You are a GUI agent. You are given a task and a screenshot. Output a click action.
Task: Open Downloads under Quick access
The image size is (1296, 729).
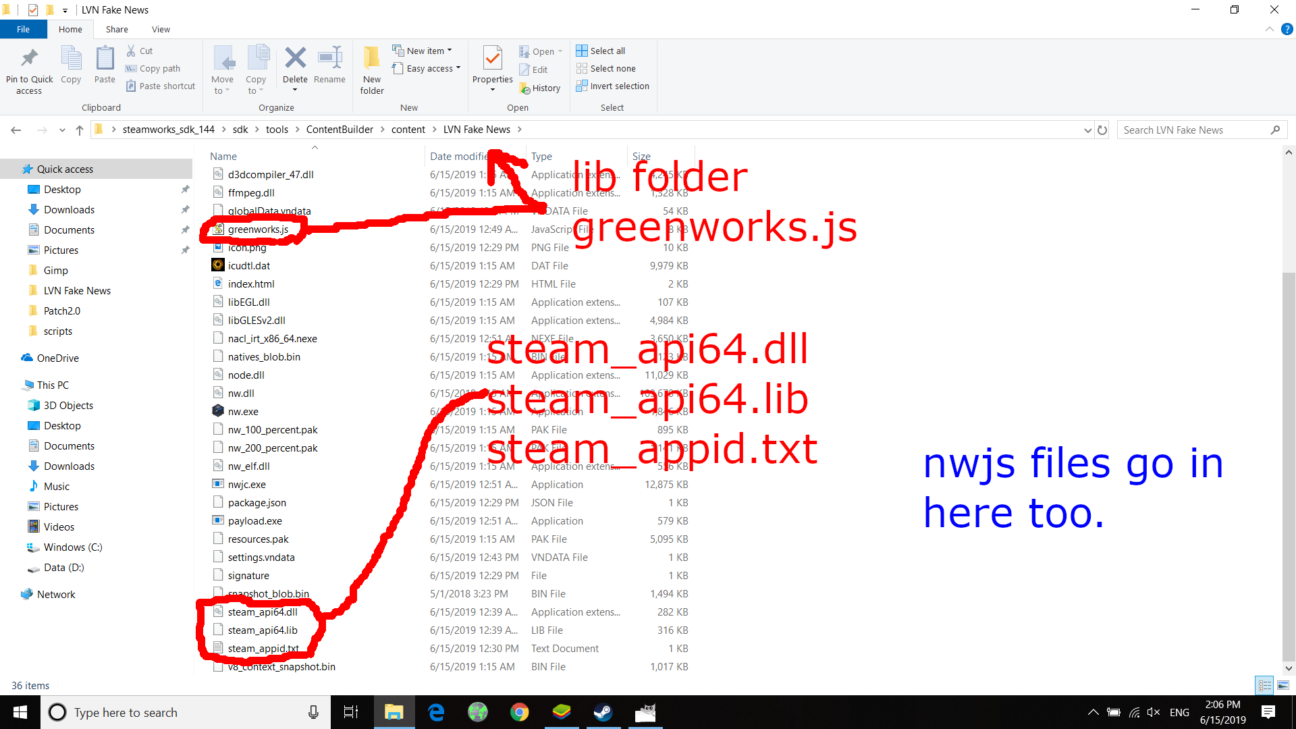(x=69, y=209)
